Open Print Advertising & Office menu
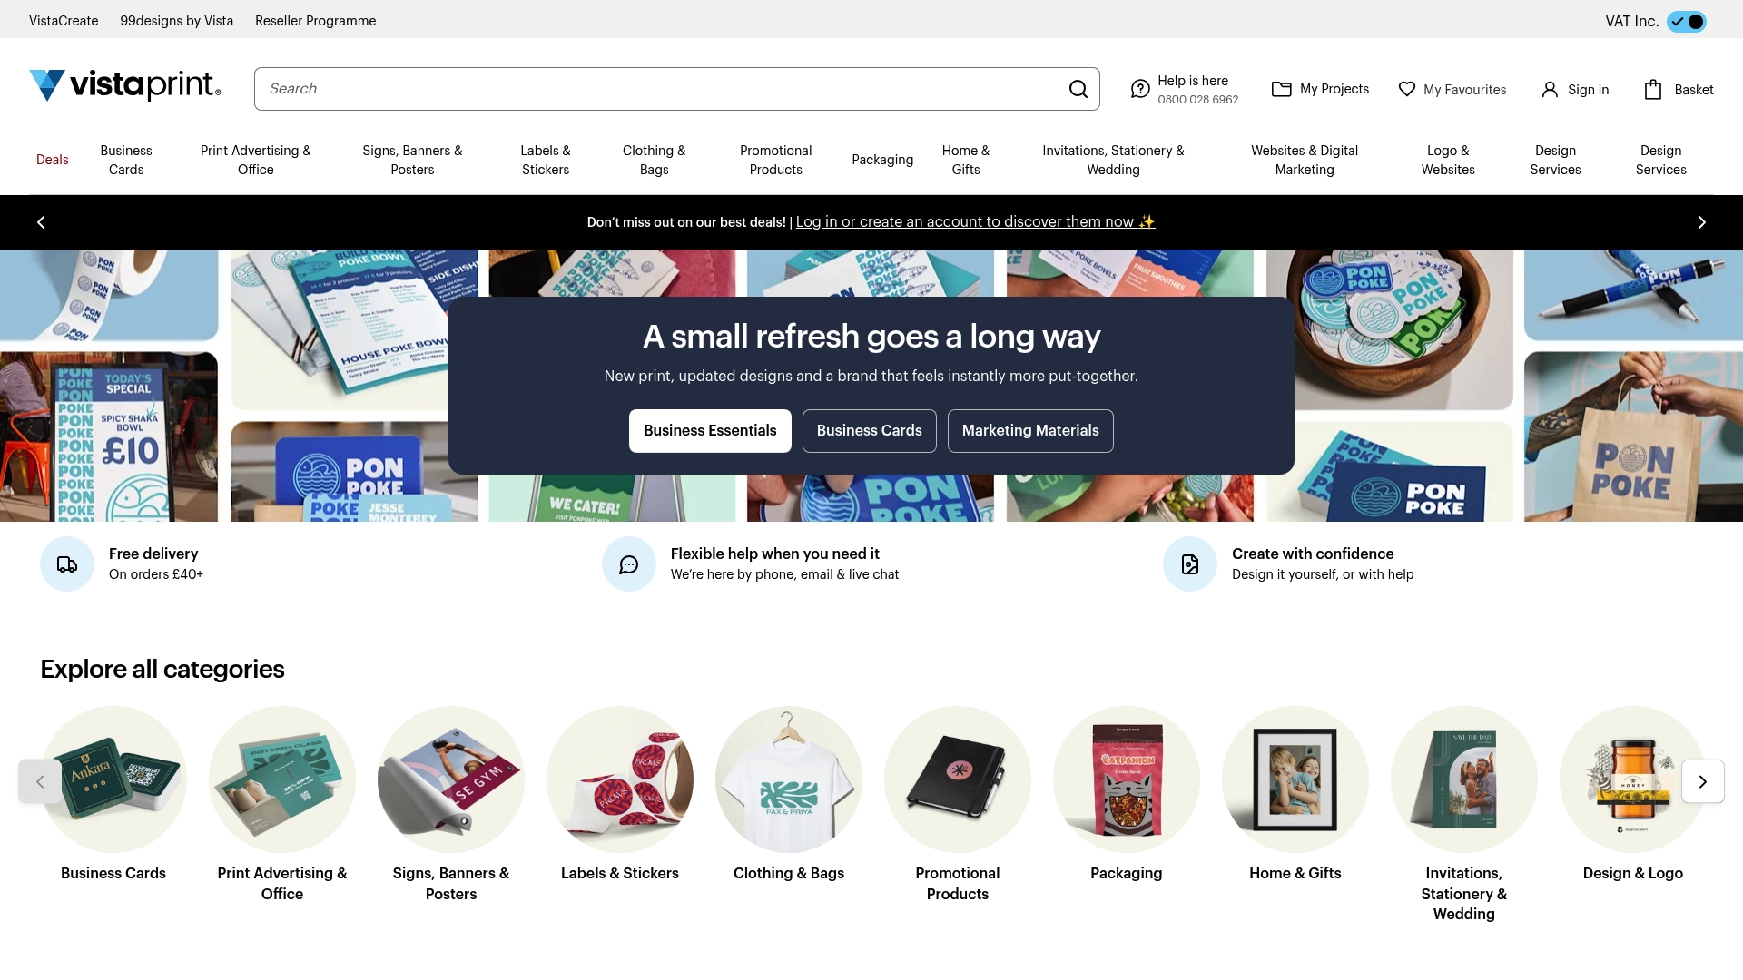The image size is (1743, 980). (256, 160)
